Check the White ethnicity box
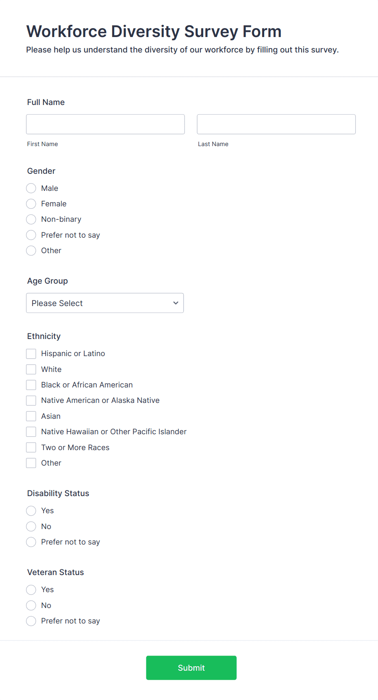This screenshot has height=700, width=378. (x=31, y=369)
